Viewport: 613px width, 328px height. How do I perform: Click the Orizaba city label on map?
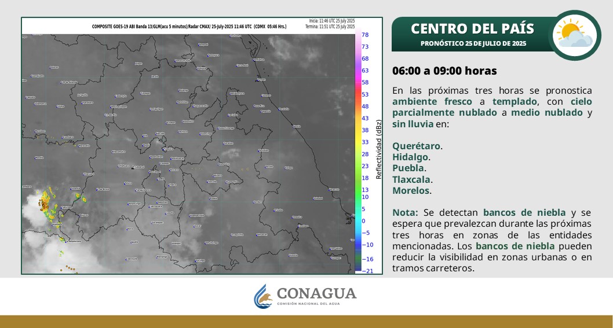click(x=278, y=210)
